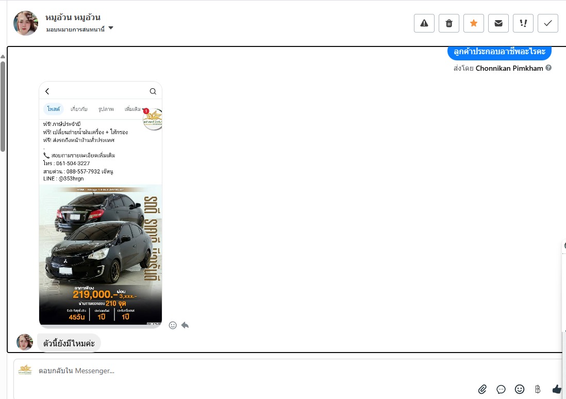The width and height of the screenshot is (566, 399).
Task: Mark conversation unread with envelope icon
Action: point(498,23)
